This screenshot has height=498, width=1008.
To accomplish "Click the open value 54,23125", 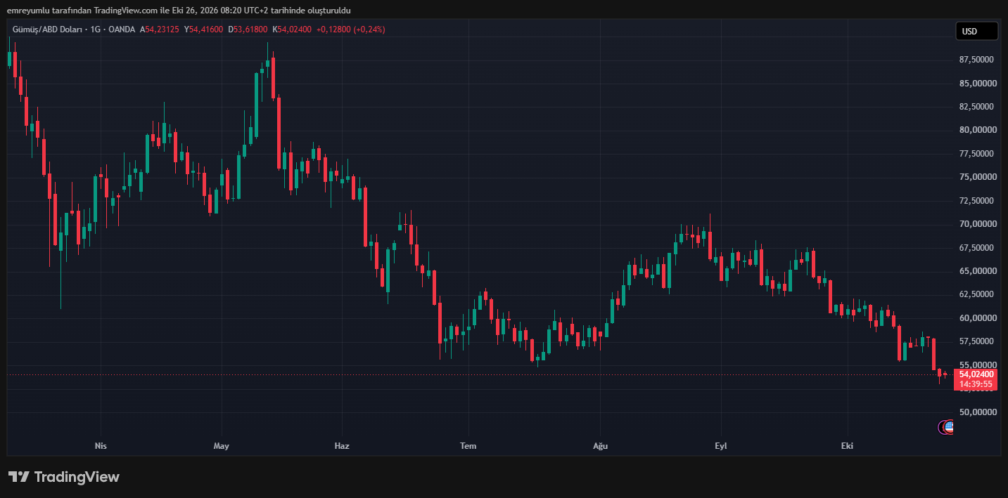I will [162, 30].
